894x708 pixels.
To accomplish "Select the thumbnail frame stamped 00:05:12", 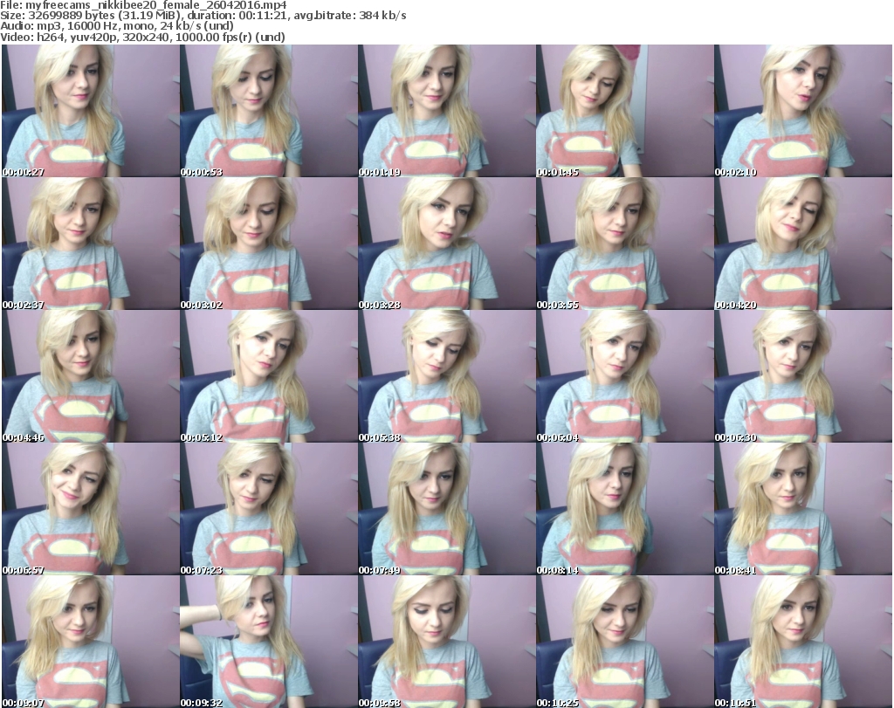I will pos(269,376).
